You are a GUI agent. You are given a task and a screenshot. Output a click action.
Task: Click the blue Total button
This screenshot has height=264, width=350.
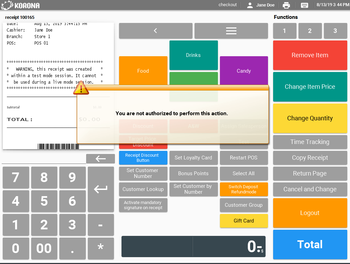(310, 244)
